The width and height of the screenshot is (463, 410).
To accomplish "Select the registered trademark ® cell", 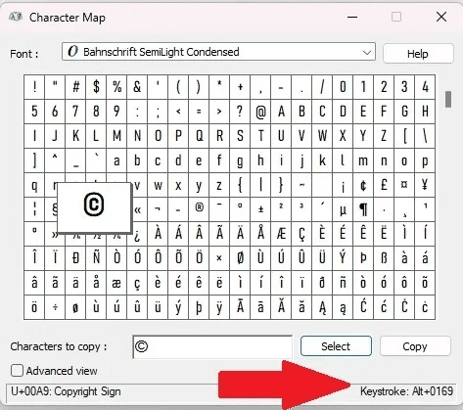I will (x=199, y=209).
